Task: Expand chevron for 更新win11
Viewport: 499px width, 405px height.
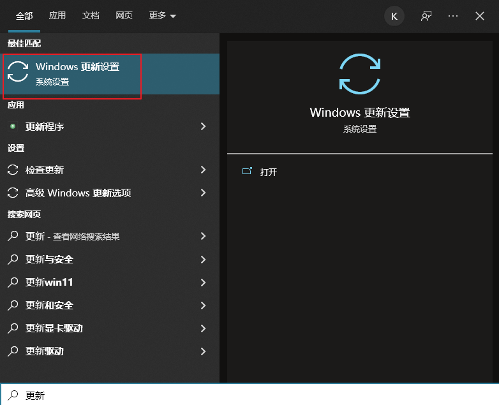Action: [x=203, y=282]
